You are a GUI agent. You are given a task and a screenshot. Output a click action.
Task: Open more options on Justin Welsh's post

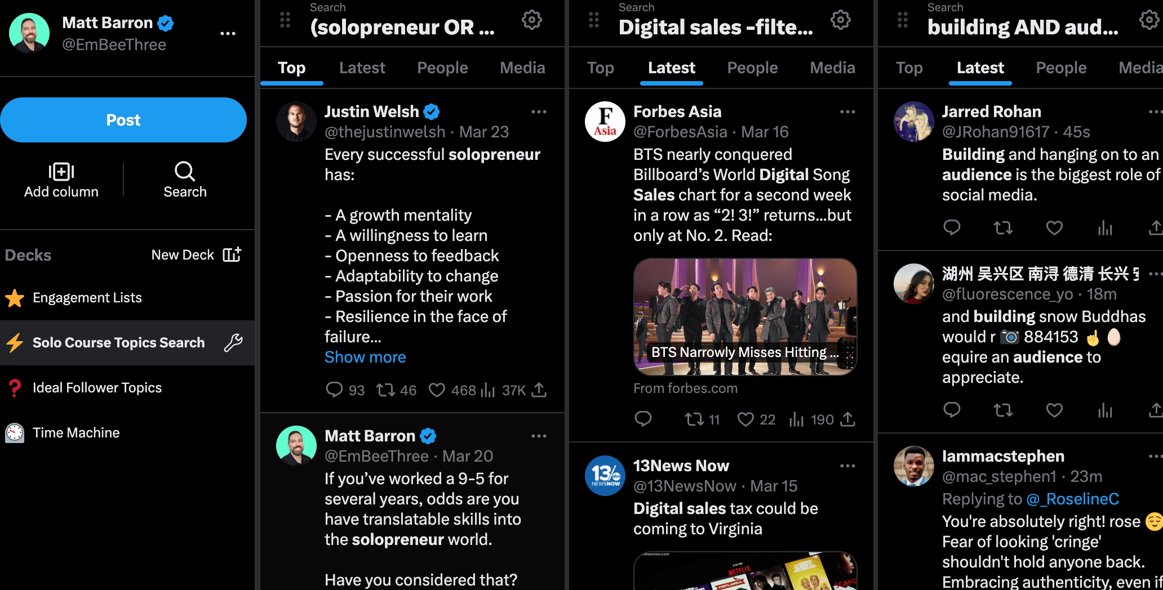[x=539, y=111]
